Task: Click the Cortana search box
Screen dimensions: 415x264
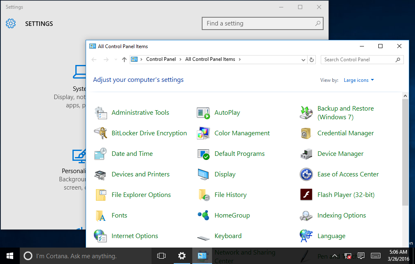Action: click(x=86, y=256)
